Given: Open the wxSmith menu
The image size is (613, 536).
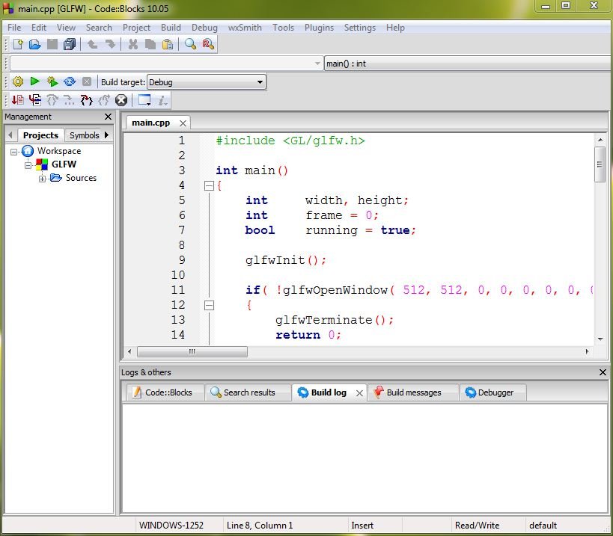Looking at the screenshot, I should coord(245,28).
